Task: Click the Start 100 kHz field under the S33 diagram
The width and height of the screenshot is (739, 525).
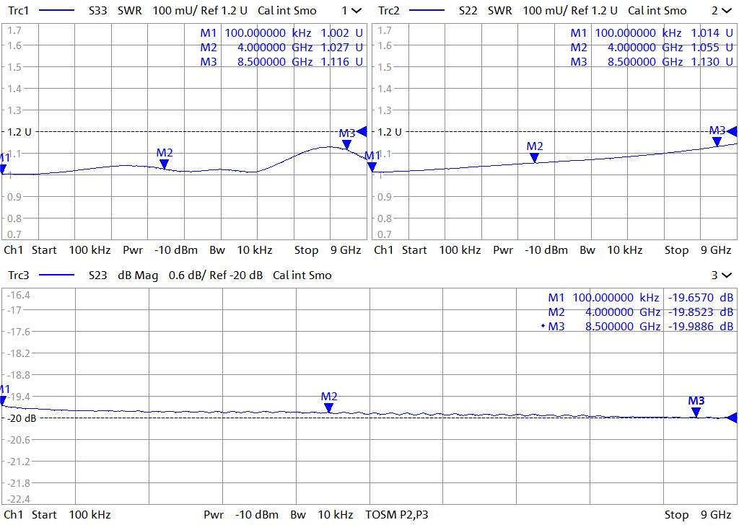Action: click(71, 250)
